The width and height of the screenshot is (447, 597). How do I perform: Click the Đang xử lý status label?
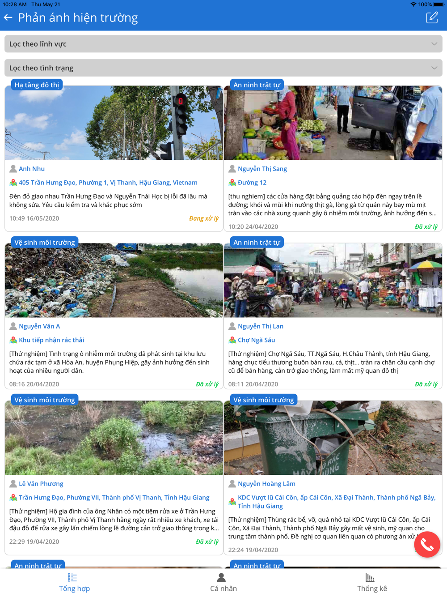point(204,218)
